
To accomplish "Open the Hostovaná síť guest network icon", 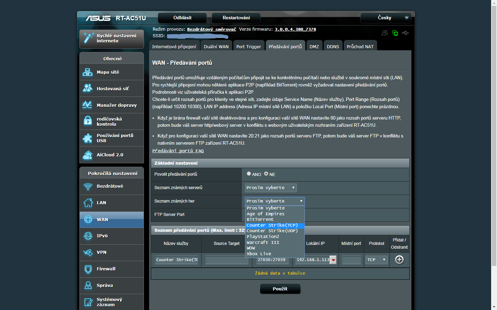I will (88, 89).
